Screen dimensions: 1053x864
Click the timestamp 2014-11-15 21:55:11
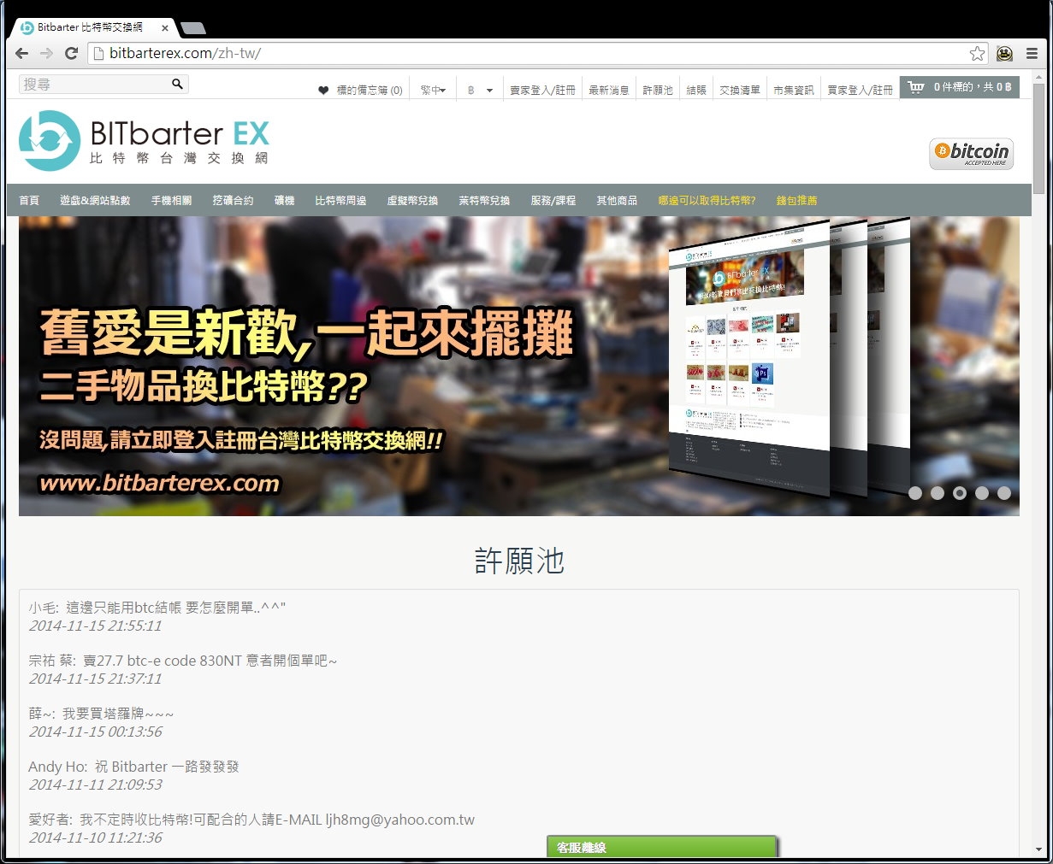tap(95, 626)
